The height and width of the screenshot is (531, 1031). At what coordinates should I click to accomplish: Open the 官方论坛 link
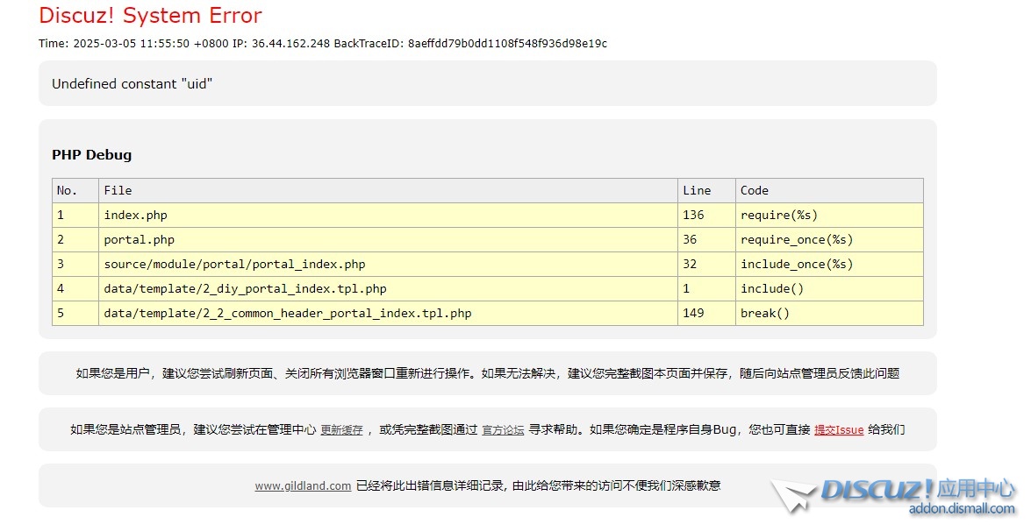point(503,430)
